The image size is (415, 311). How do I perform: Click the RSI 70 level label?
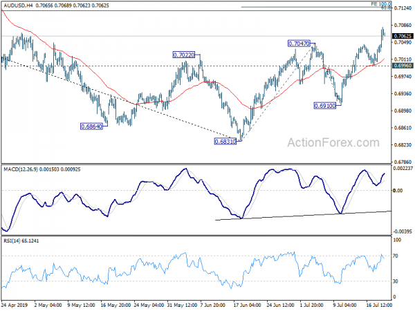[x=396, y=256]
